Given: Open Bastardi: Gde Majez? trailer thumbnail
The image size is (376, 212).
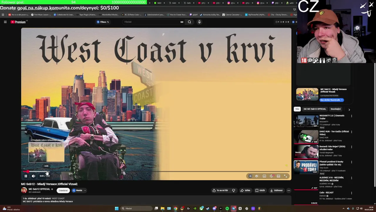Looking at the screenshot, I should tap(306, 152).
